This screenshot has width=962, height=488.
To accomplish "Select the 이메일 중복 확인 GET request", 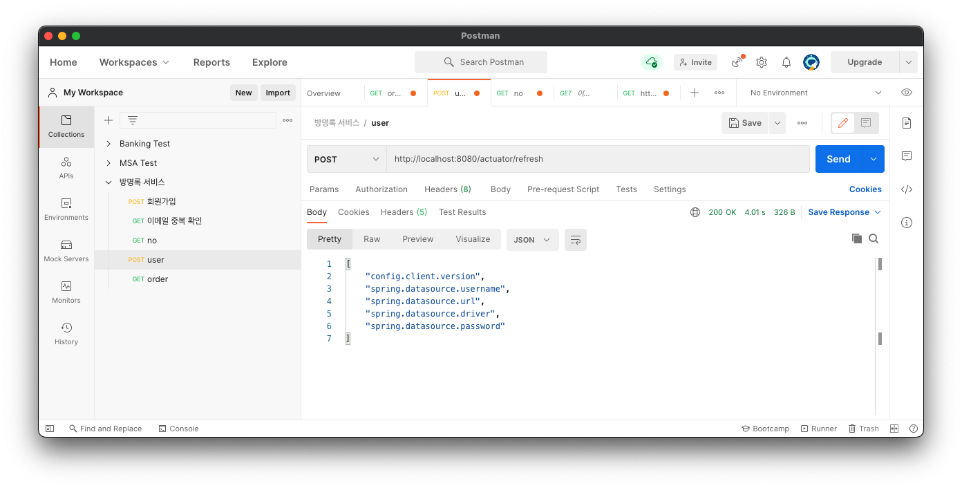I will pos(198,221).
